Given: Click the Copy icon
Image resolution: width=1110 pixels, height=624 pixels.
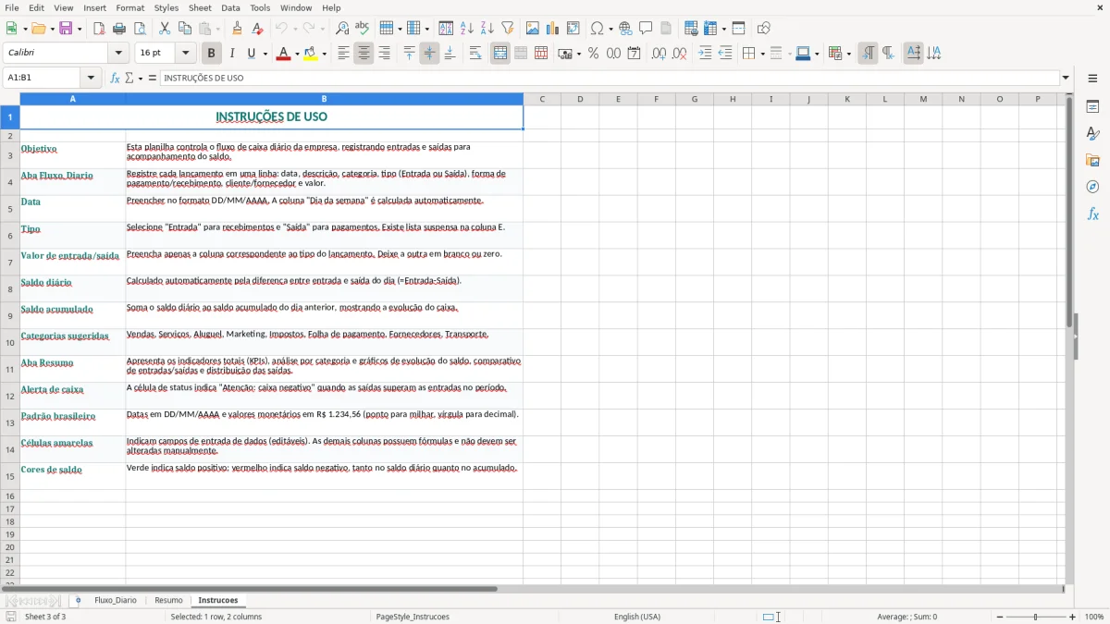Looking at the screenshot, I should click(x=185, y=29).
